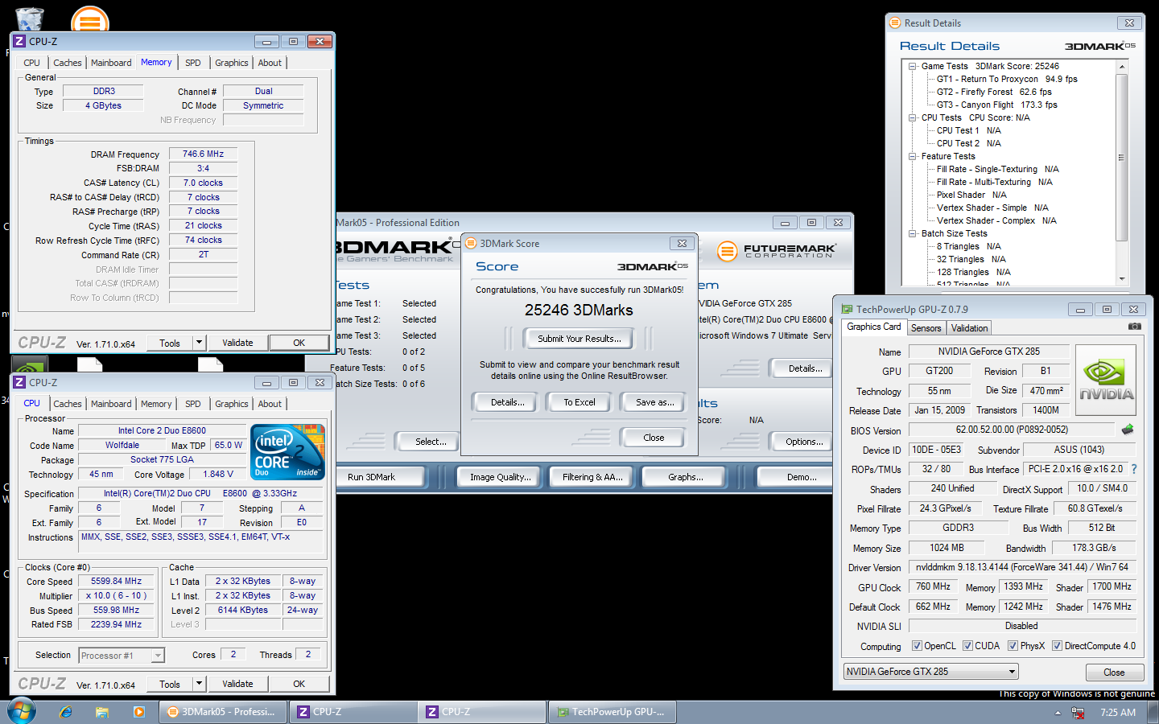Collapse the Batch Size Tests tree node
The width and height of the screenshot is (1159, 724).
point(913,233)
